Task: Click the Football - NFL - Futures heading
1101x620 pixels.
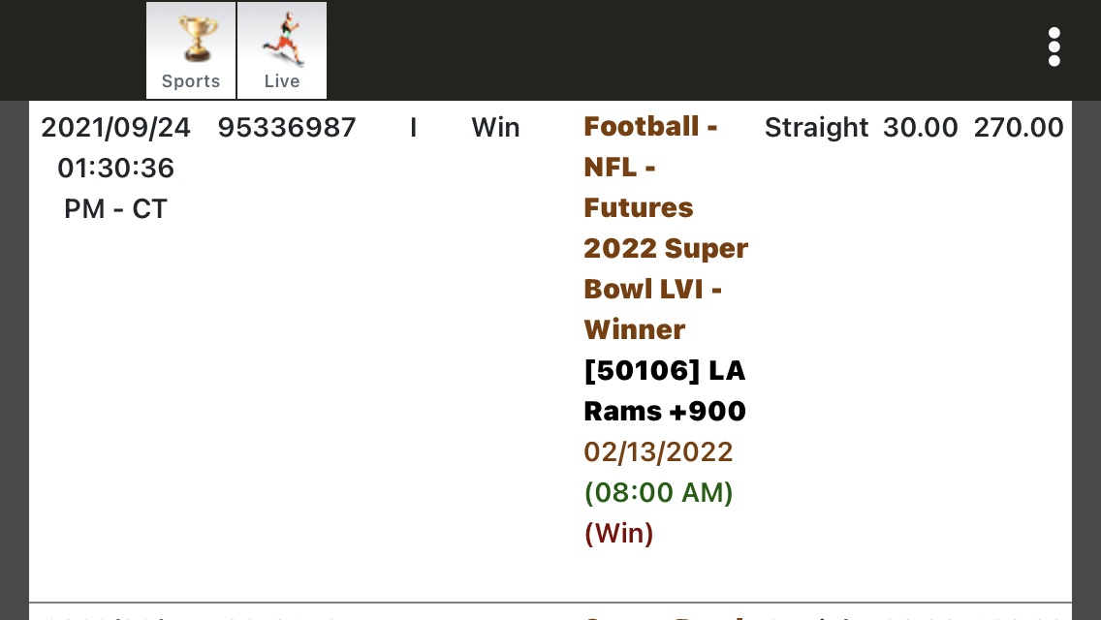Action: (649, 167)
